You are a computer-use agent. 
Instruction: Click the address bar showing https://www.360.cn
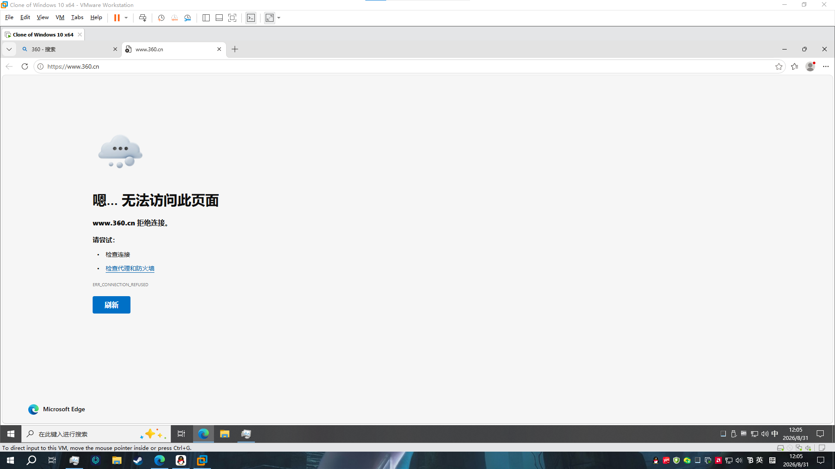(409, 66)
